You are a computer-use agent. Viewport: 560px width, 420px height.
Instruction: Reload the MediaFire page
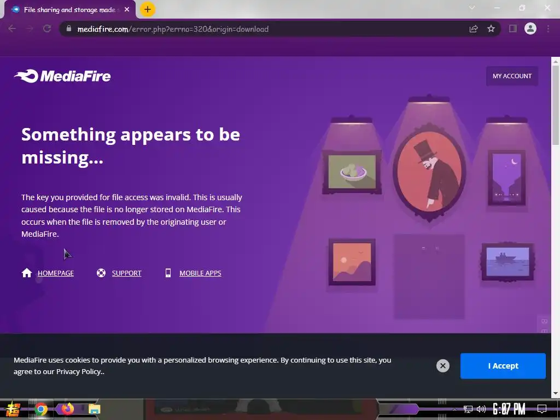pyautogui.click(x=47, y=29)
